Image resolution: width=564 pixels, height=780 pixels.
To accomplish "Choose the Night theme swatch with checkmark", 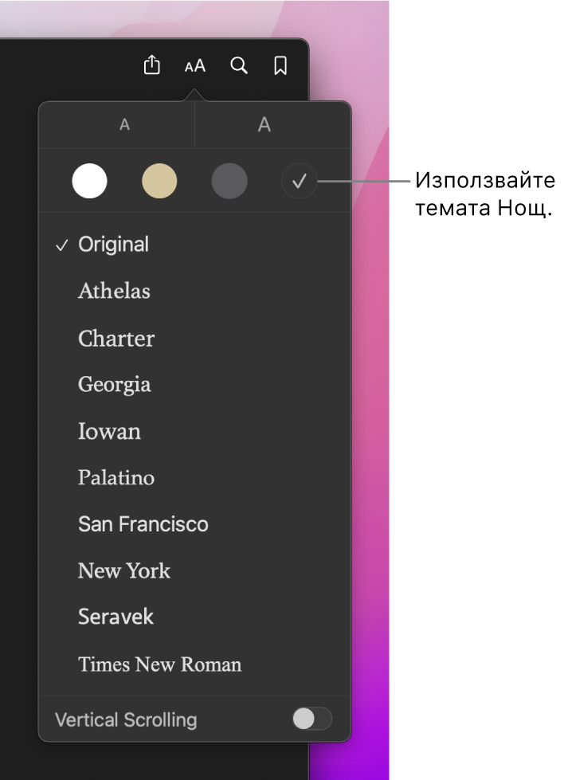I will click(x=300, y=181).
